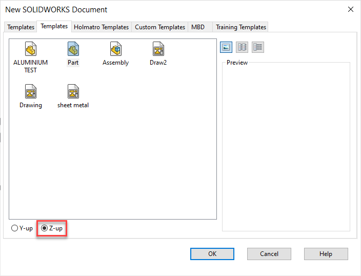Select the Z-up radio button
361x276 pixels.
(x=45, y=228)
